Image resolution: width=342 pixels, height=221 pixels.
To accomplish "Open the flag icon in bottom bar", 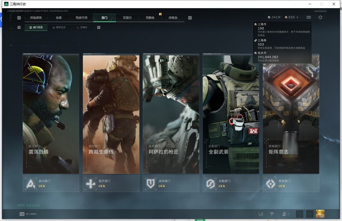I will point(272,214).
